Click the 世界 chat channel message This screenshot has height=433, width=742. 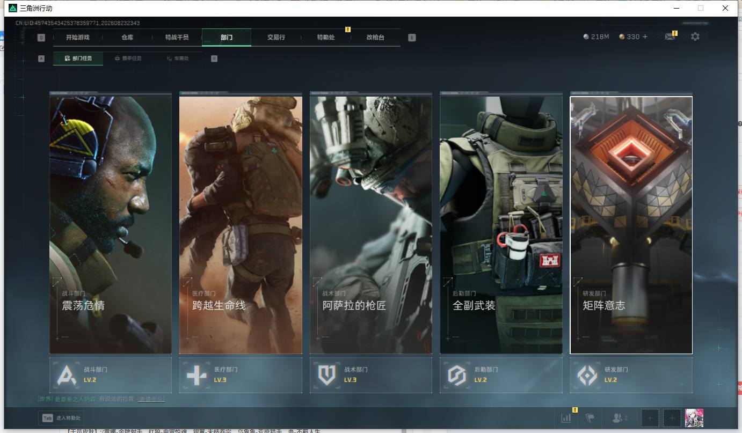point(101,399)
